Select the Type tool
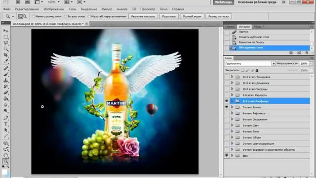Image resolution: width=316 pixels, height=178 pixels. 5,124
